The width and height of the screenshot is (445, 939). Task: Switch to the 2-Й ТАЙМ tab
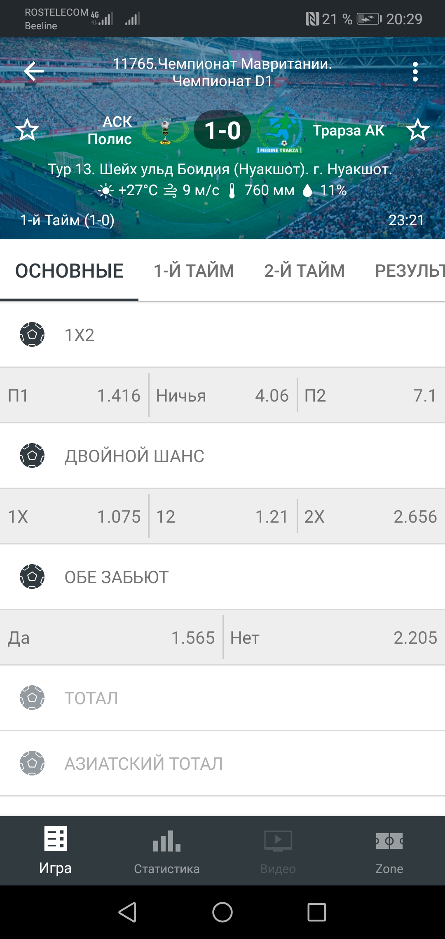304,271
